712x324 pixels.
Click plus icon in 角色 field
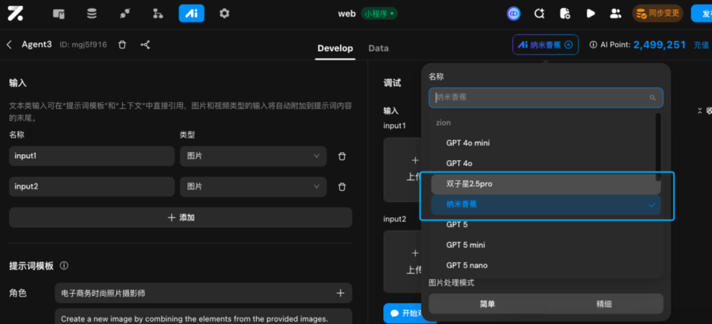[340, 293]
